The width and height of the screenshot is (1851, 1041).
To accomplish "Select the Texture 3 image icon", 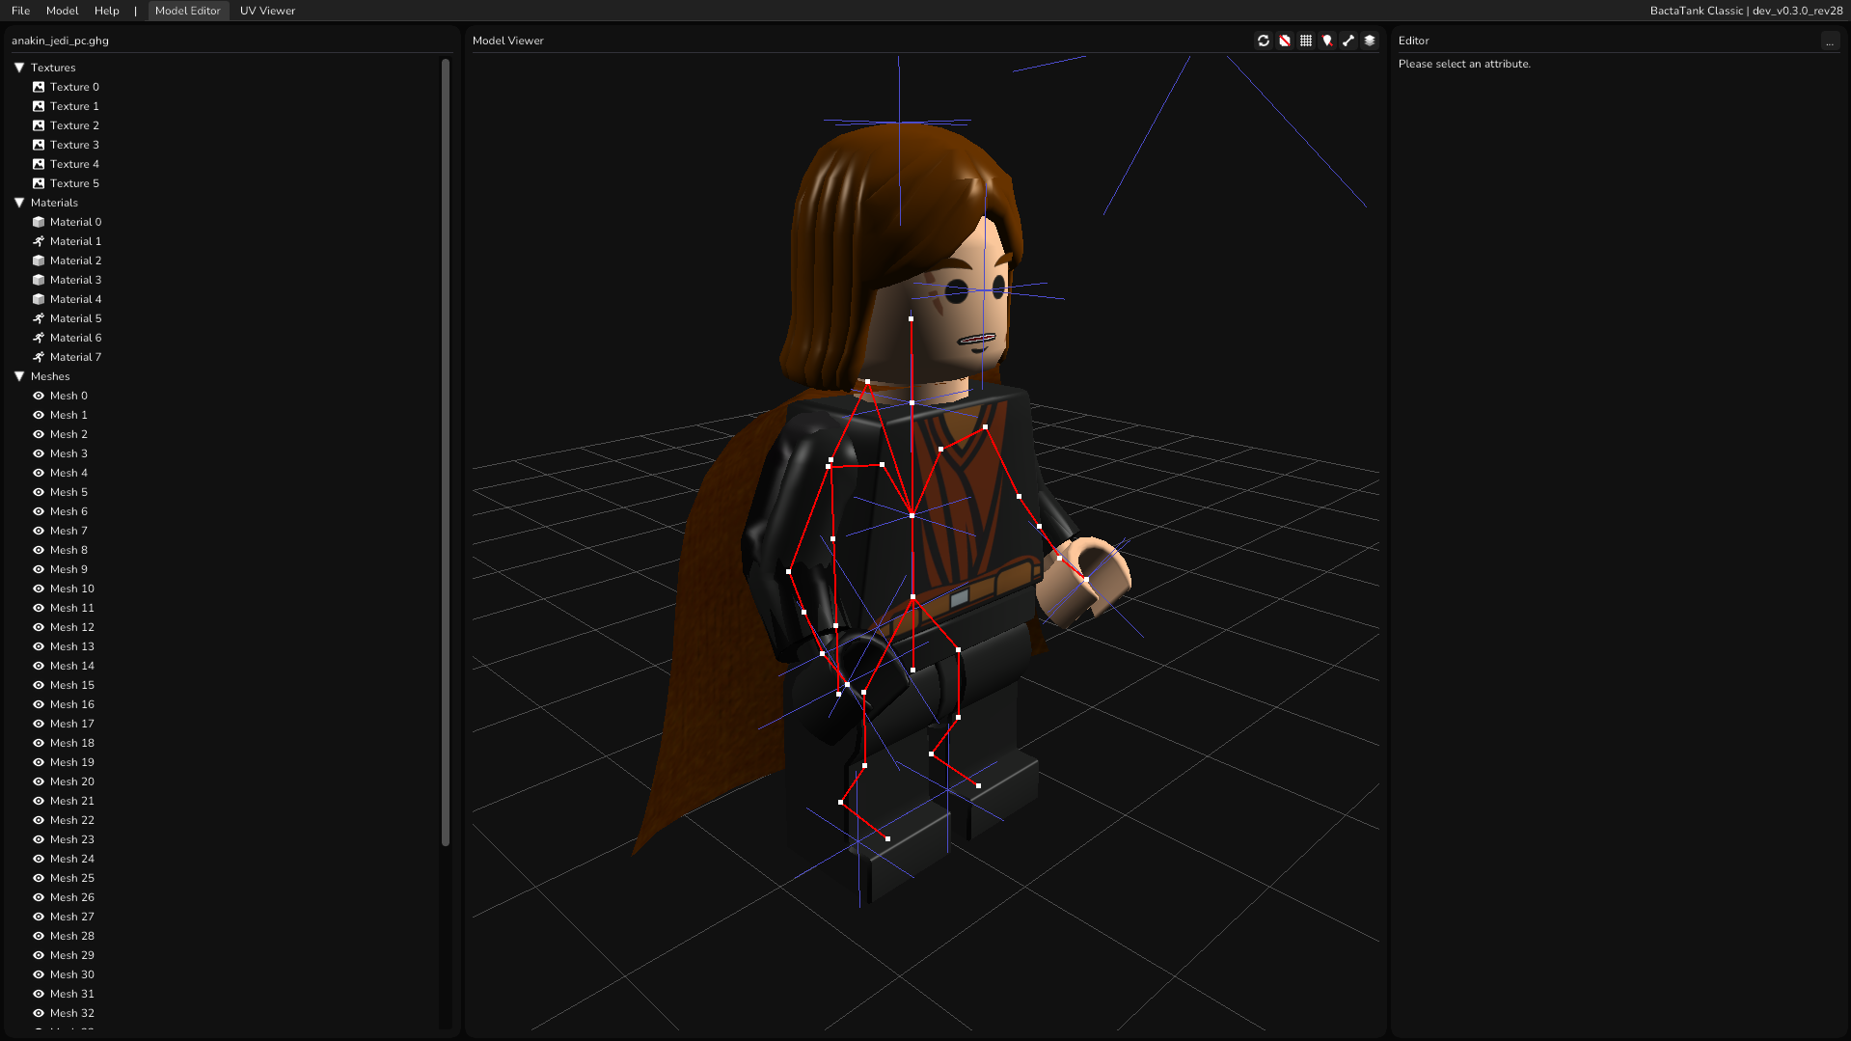I will click(39, 145).
